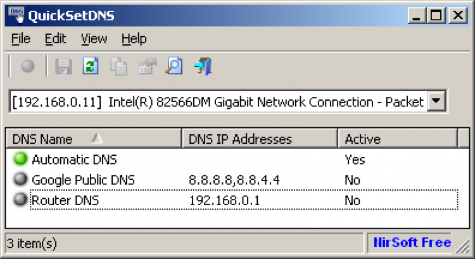Open the File menu
This screenshot has width=475, height=259.
coord(21,39)
